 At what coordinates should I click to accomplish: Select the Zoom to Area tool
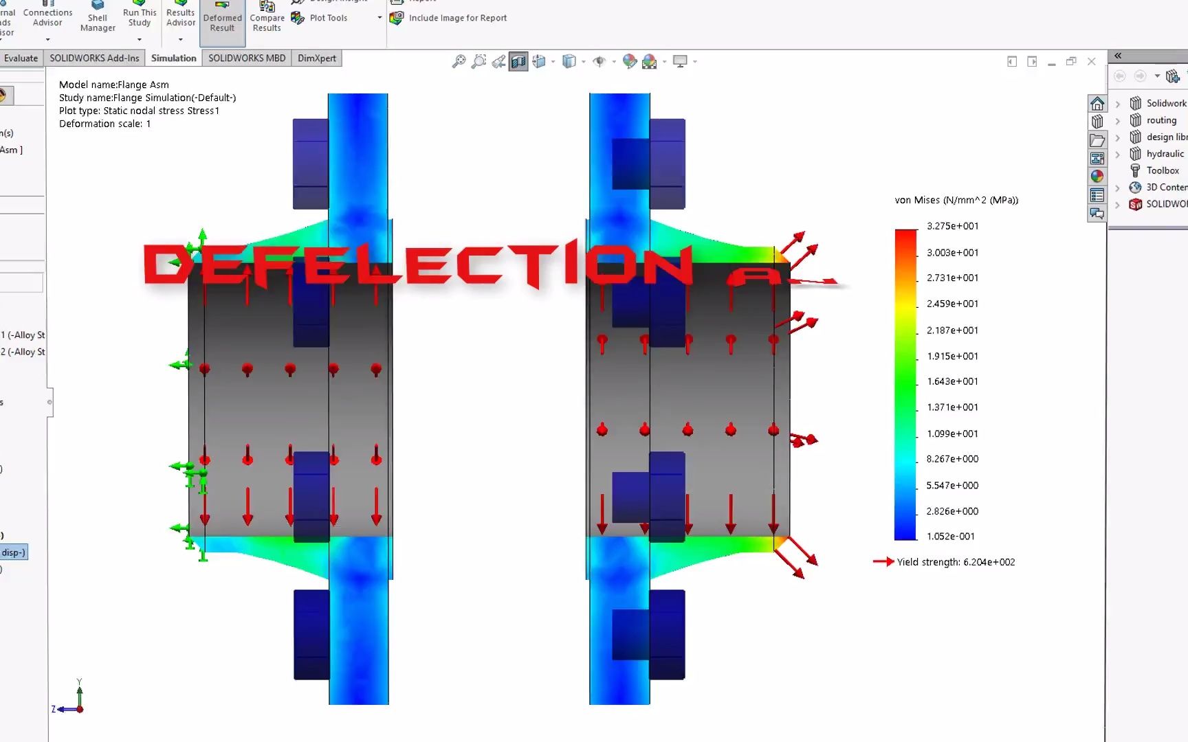click(479, 61)
